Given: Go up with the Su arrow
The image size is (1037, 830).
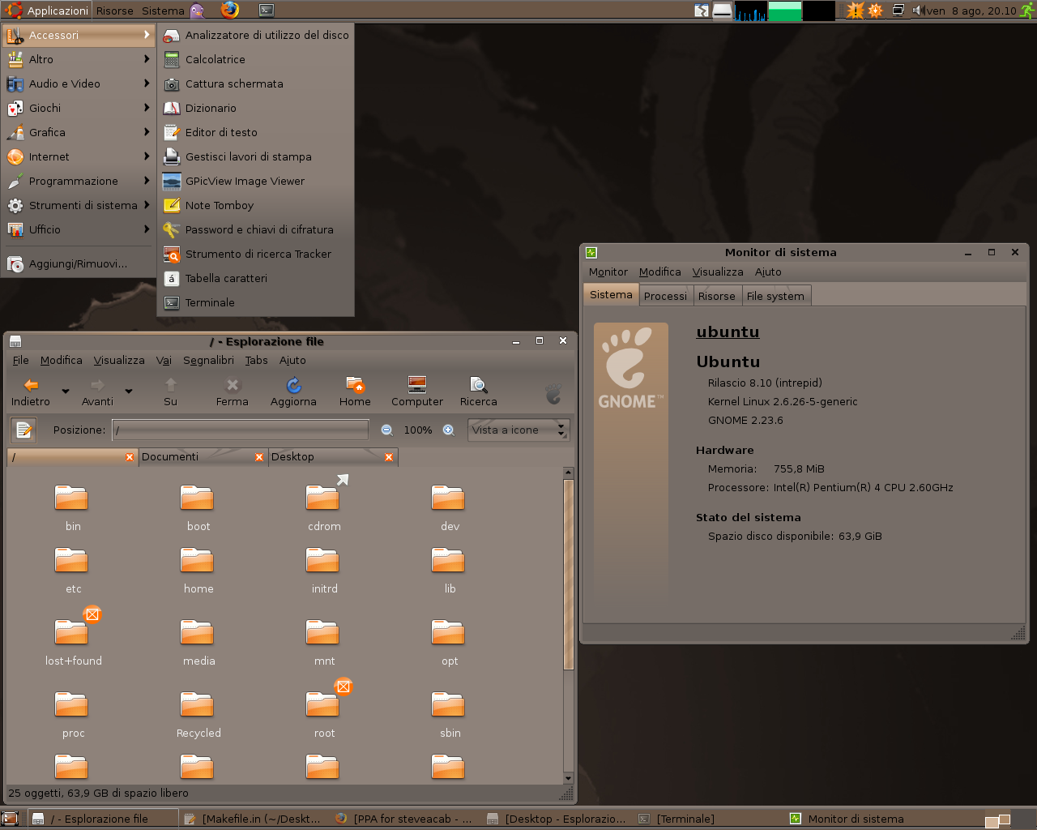Looking at the screenshot, I should pos(170,391).
